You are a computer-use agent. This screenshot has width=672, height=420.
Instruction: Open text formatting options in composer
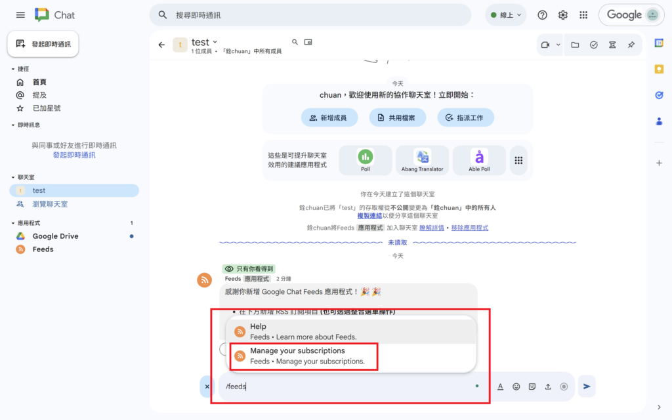(500, 387)
